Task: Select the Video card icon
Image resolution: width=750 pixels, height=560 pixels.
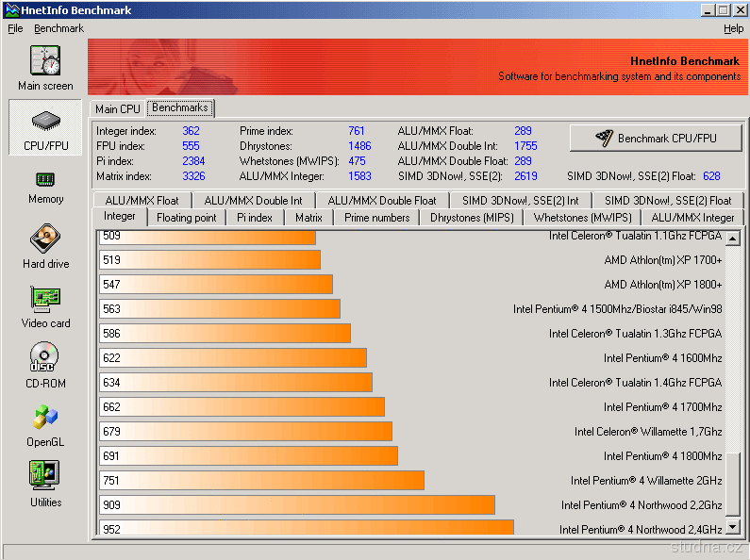Action: pyautogui.click(x=44, y=300)
